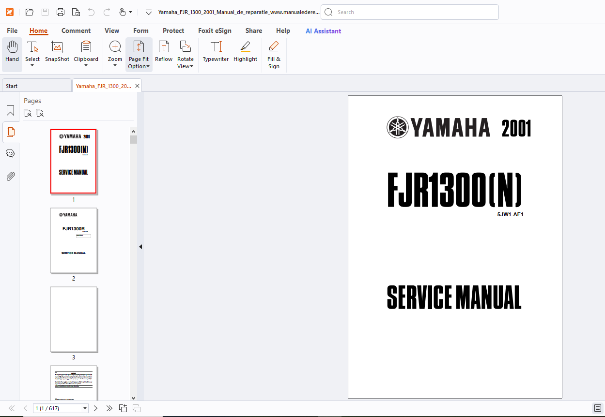The image size is (605, 417).
Task: Click the page display mode icon at bottom right
Action: click(x=598, y=408)
